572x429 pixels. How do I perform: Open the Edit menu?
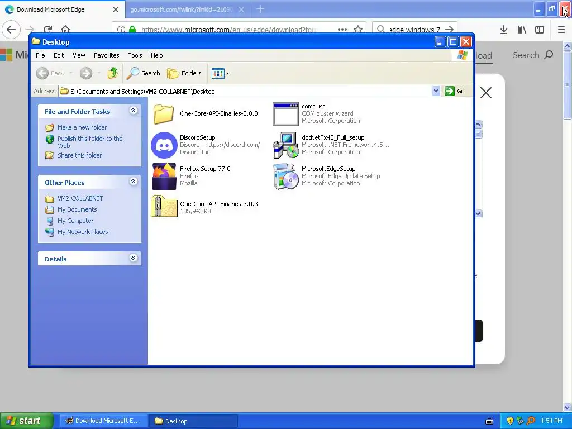pos(59,55)
